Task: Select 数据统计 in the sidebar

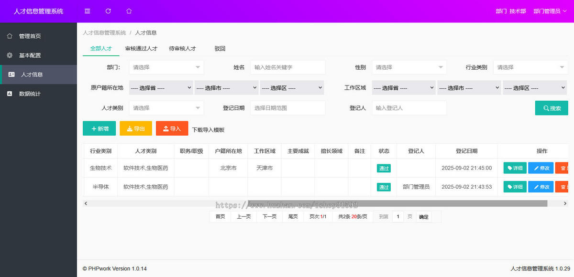Action: (x=38, y=94)
